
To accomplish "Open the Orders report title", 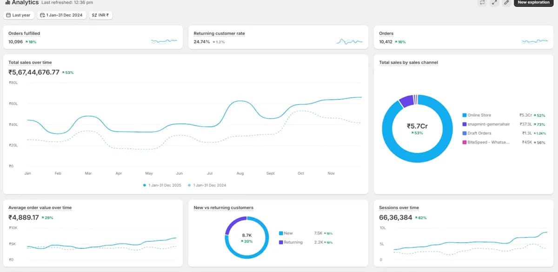I will pyautogui.click(x=386, y=33).
